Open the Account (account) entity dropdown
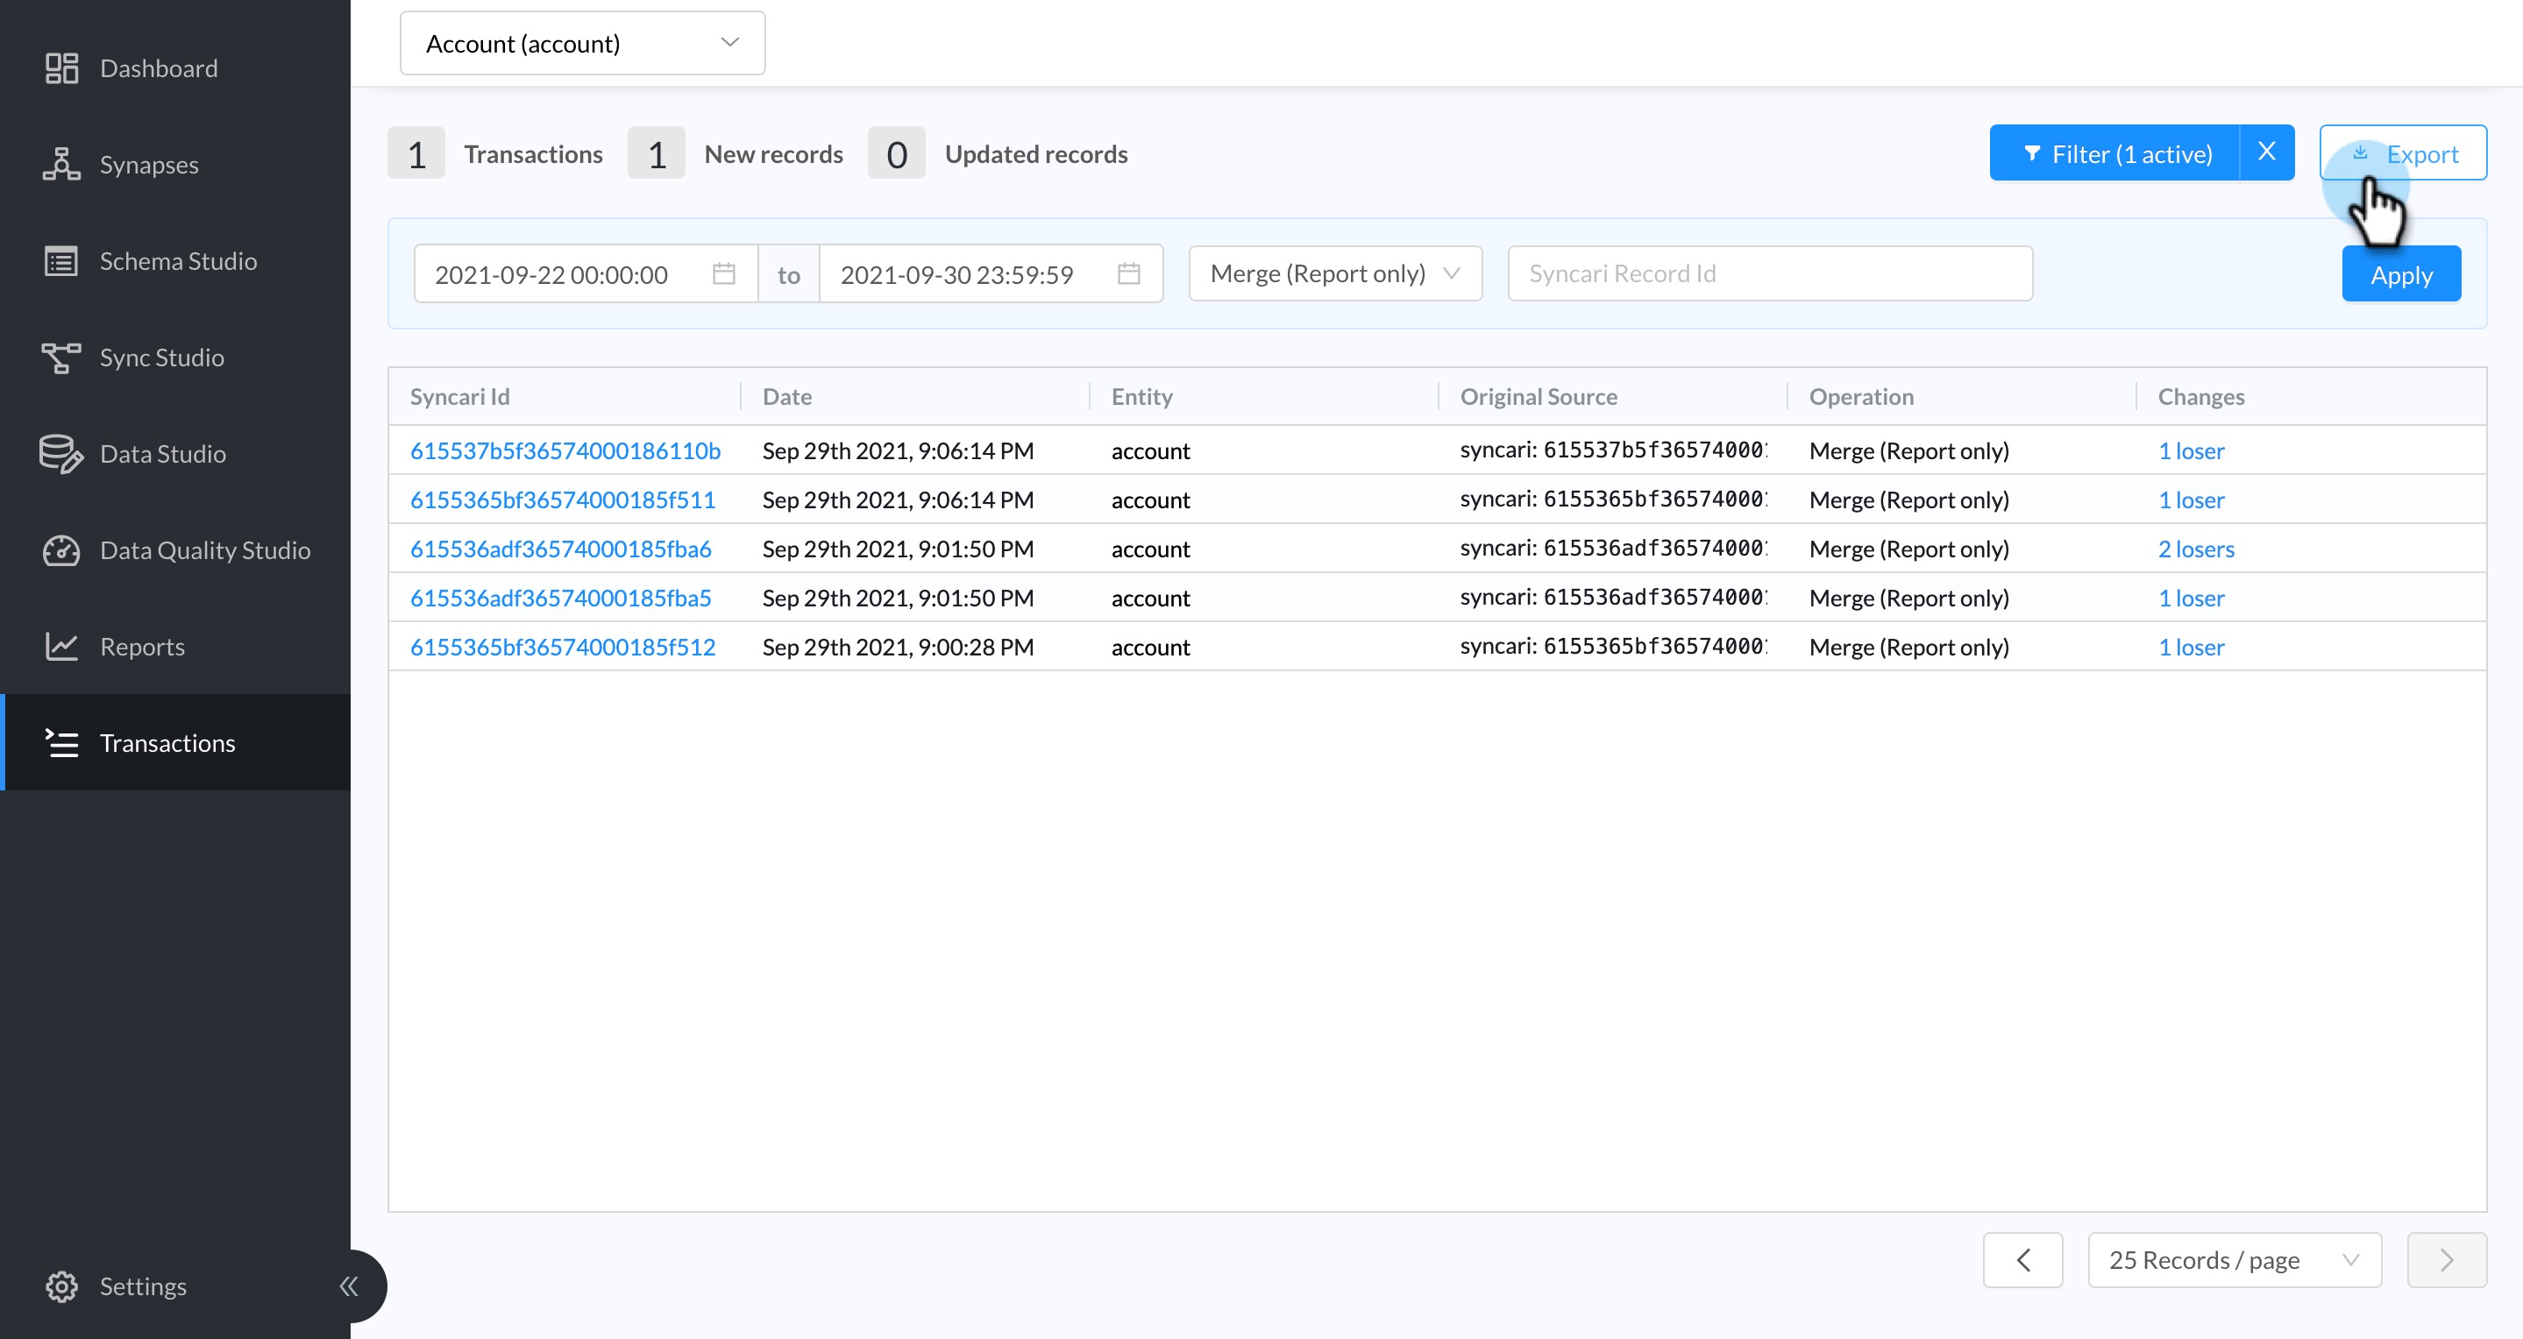 coord(583,43)
